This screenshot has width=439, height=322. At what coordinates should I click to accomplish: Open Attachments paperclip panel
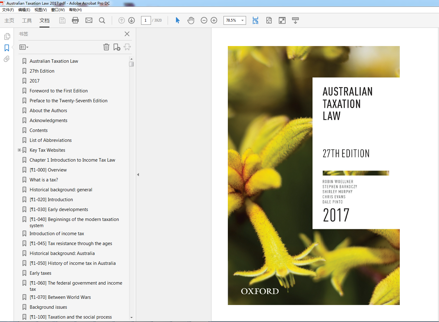7,59
